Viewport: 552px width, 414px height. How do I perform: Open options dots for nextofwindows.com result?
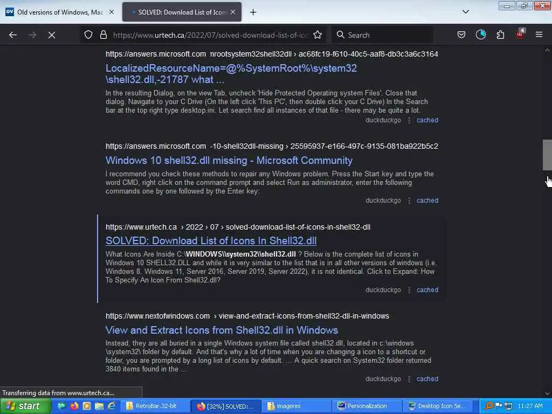coord(409,379)
